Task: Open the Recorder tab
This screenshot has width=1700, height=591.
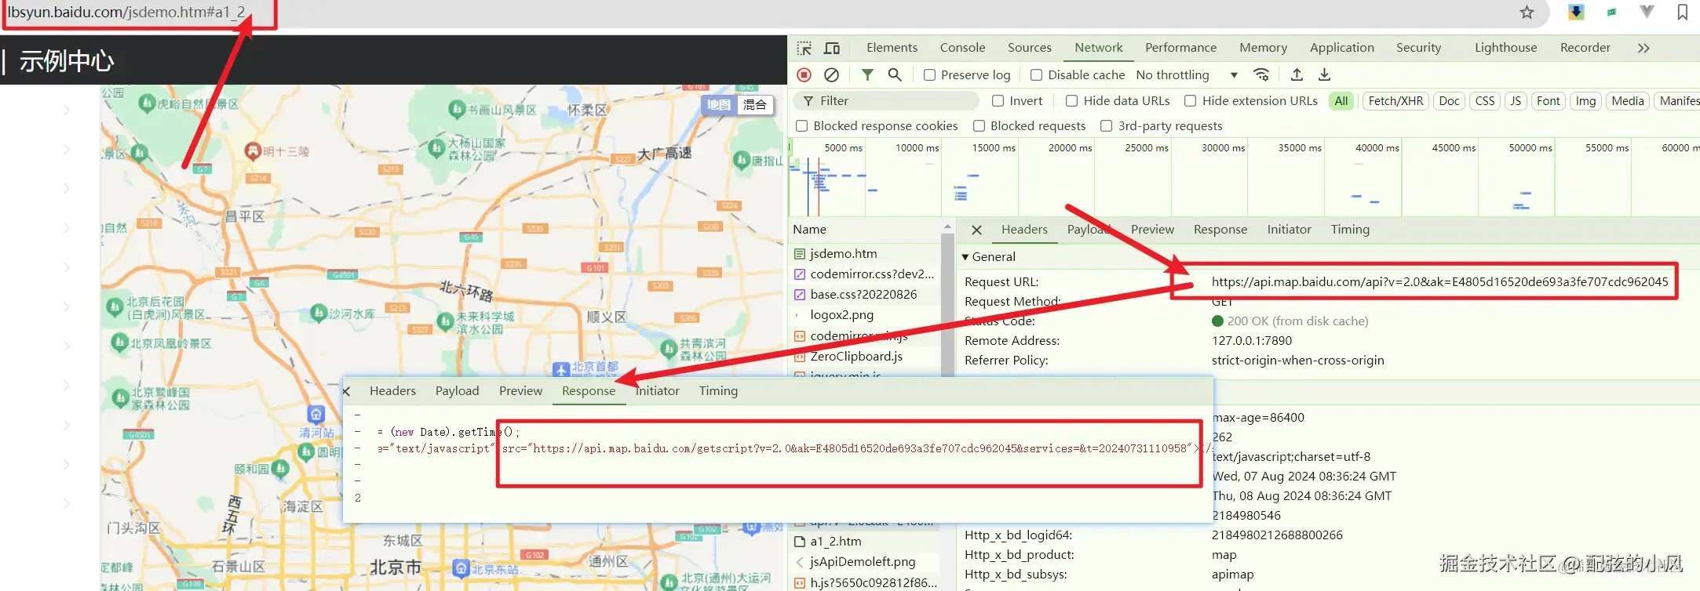Action: pos(1585,48)
